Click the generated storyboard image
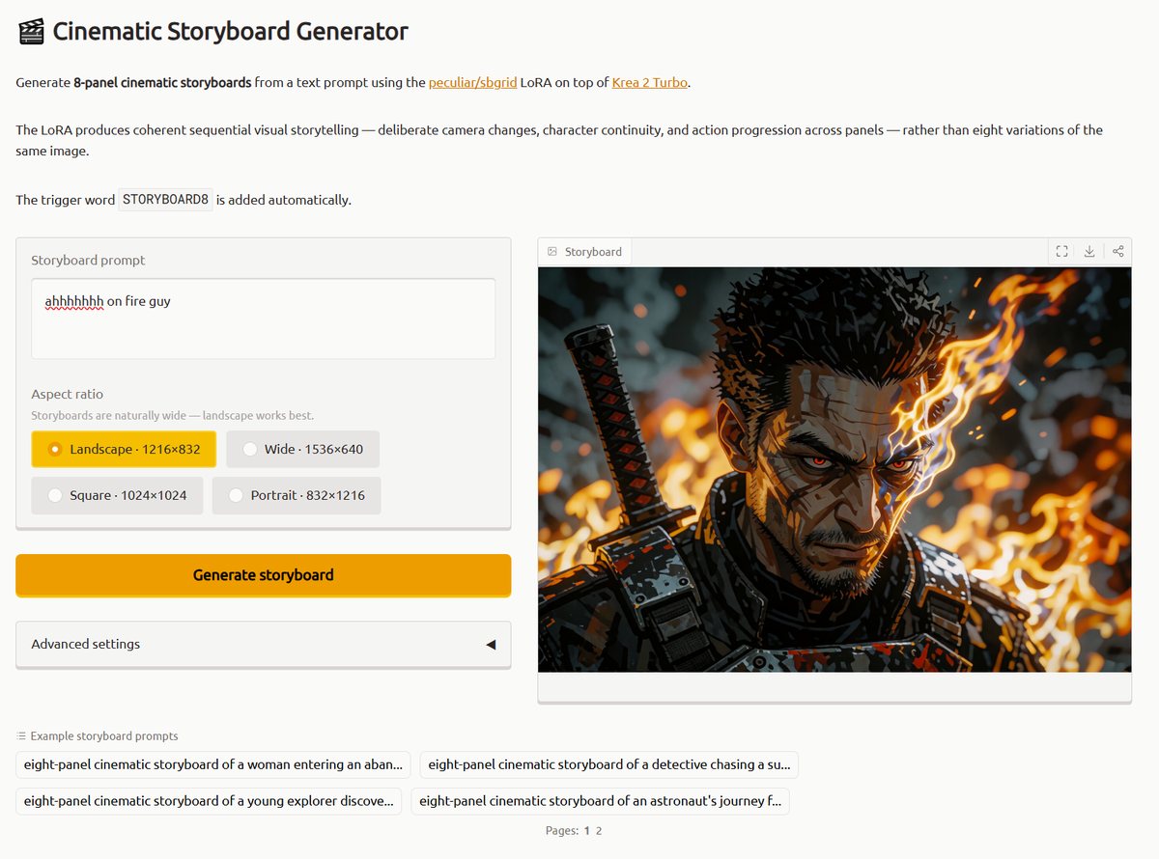The width and height of the screenshot is (1159, 859). pyautogui.click(x=834, y=470)
